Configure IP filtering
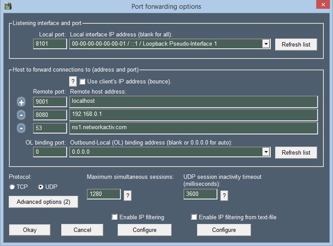This screenshot has width=333, height=246. tap(145, 230)
